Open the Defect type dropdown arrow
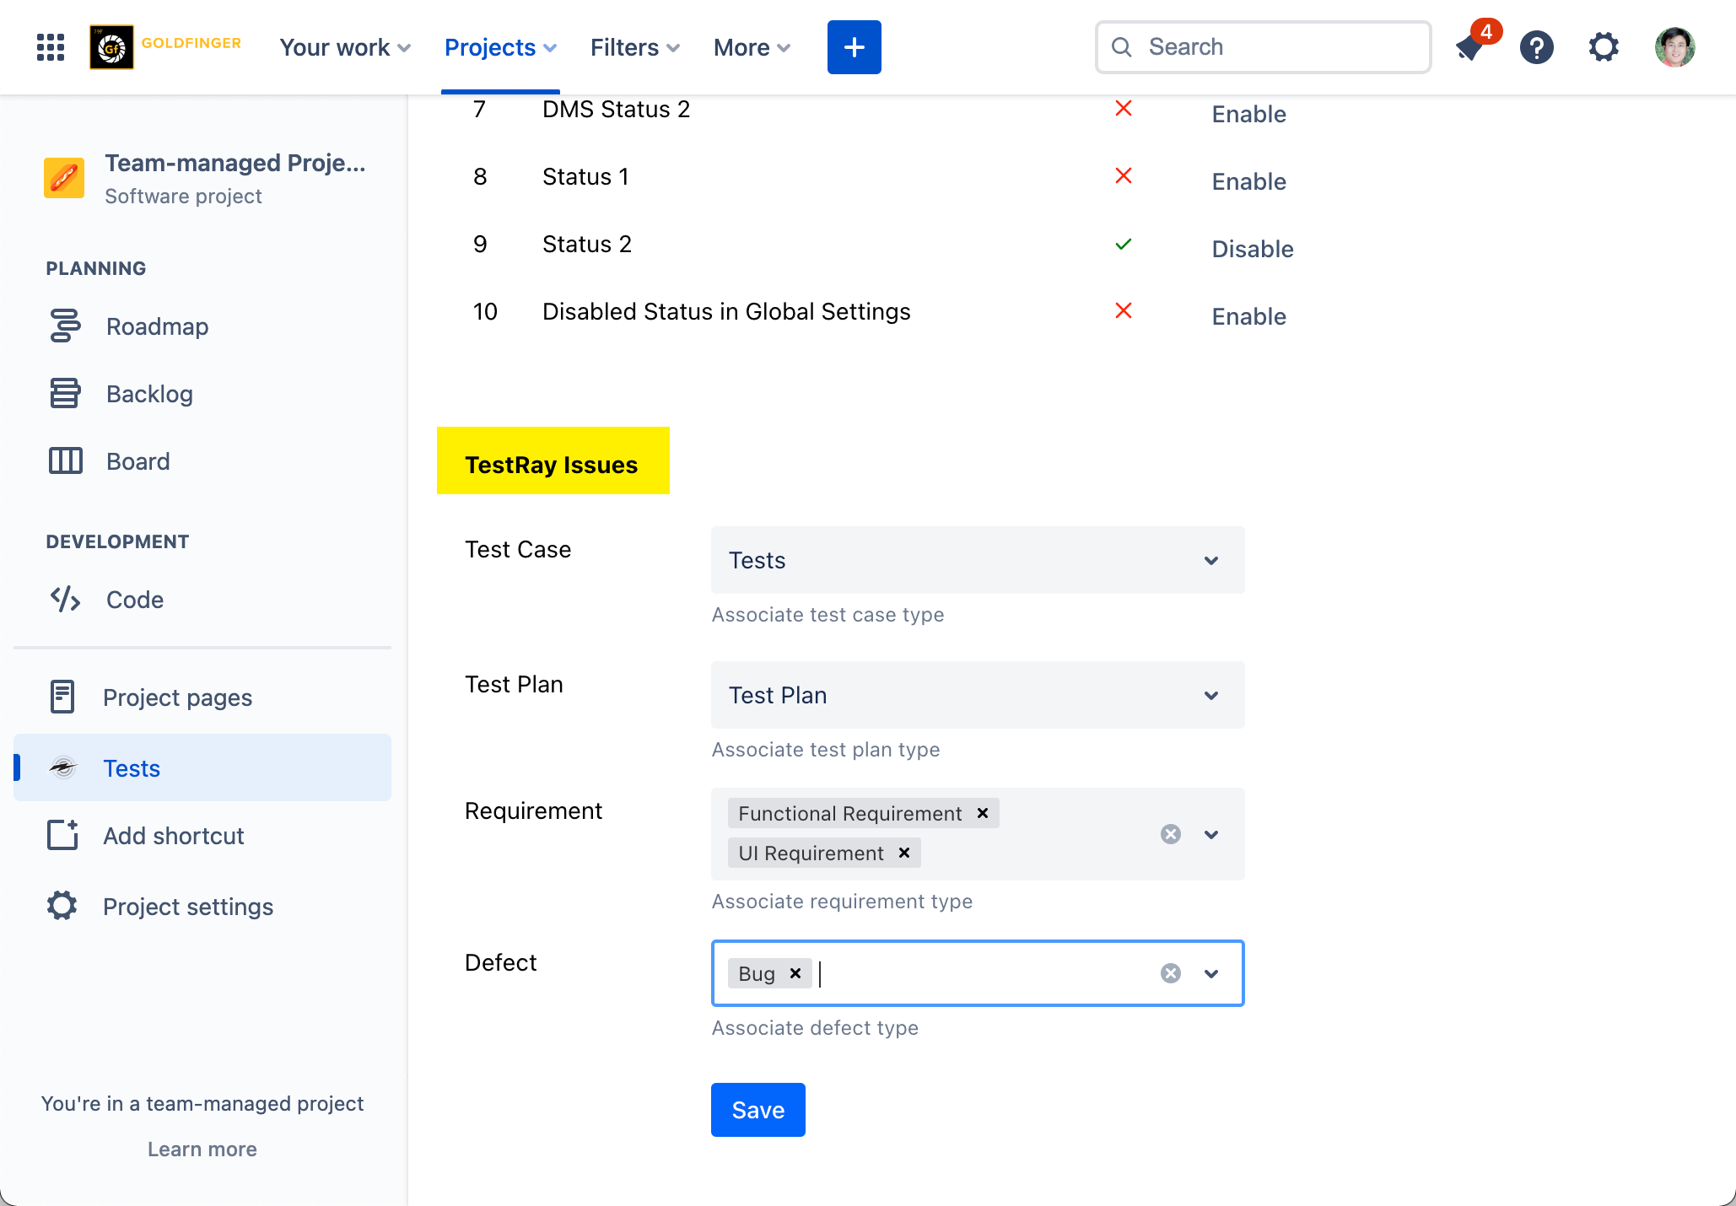Screen dimensions: 1736x1206 1211,974
